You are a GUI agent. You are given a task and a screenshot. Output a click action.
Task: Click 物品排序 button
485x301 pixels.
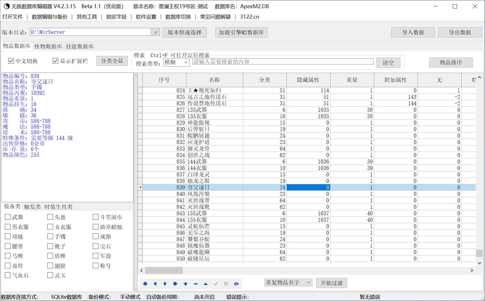click(x=451, y=62)
